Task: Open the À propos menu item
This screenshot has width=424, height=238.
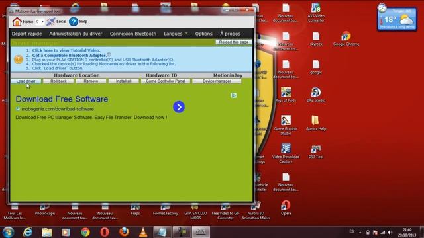Action: point(230,34)
